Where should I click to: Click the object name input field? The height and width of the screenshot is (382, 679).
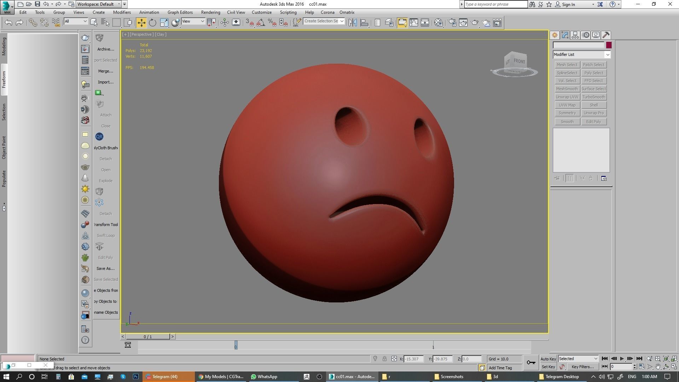(x=579, y=45)
